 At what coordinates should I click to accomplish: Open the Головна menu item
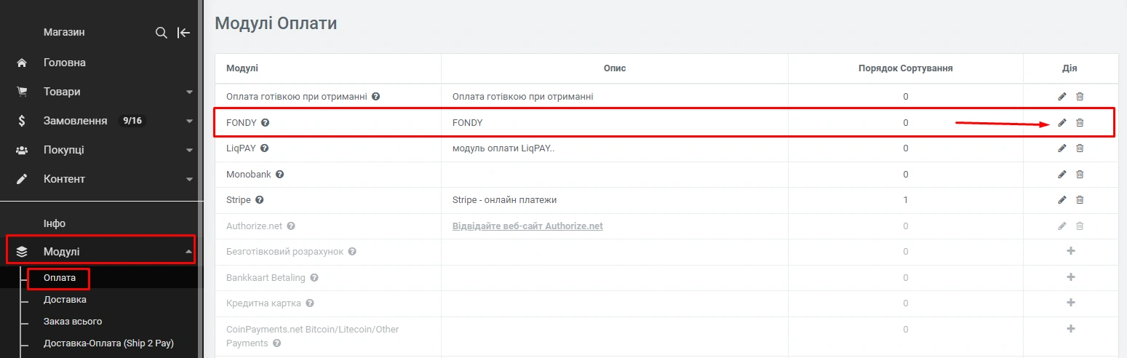point(64,63)
